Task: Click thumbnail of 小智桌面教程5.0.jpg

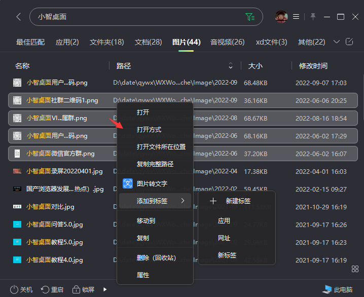Action: 17,242
